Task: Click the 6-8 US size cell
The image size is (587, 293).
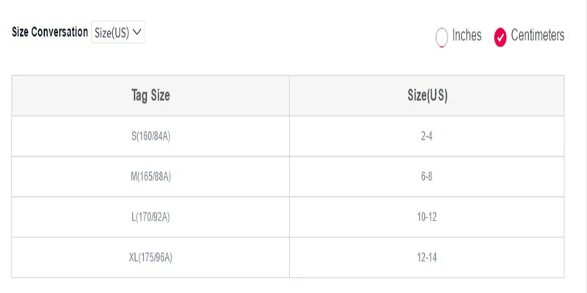Action: click(427, 177)
